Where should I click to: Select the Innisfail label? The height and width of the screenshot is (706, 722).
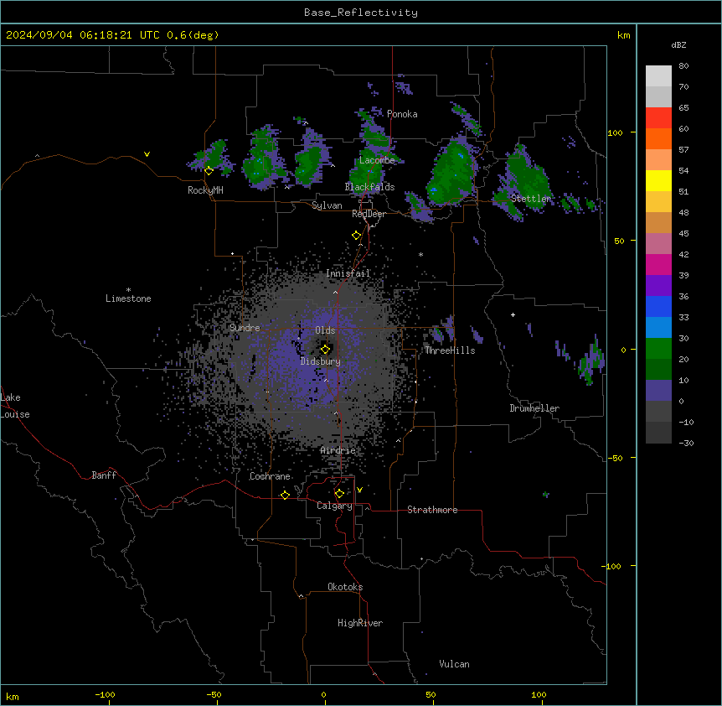(348, 273)
